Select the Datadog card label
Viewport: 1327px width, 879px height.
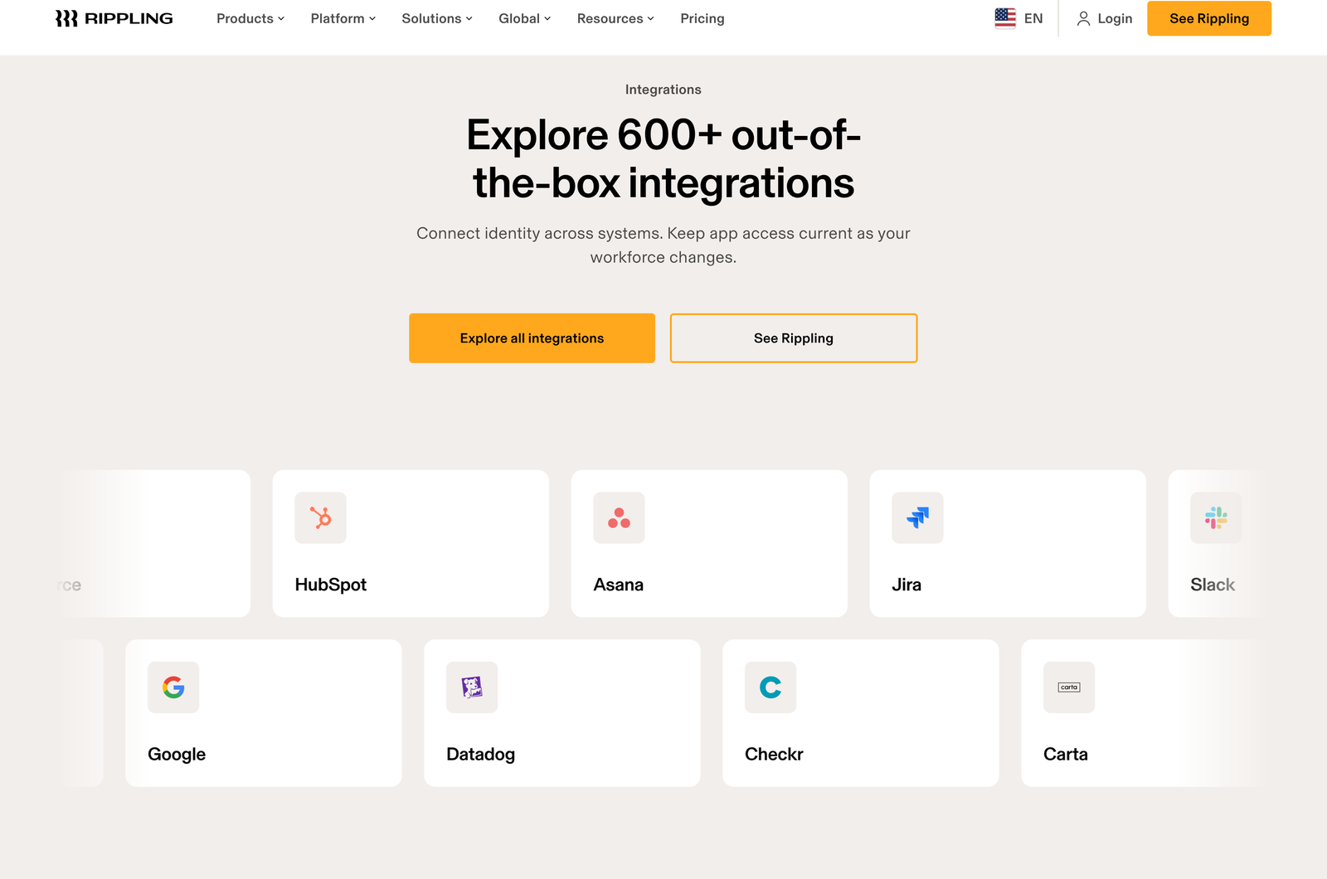click(x=481, y=754)
